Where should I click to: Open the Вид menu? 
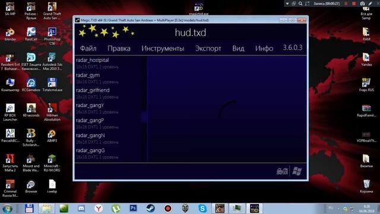click(238, 48)
